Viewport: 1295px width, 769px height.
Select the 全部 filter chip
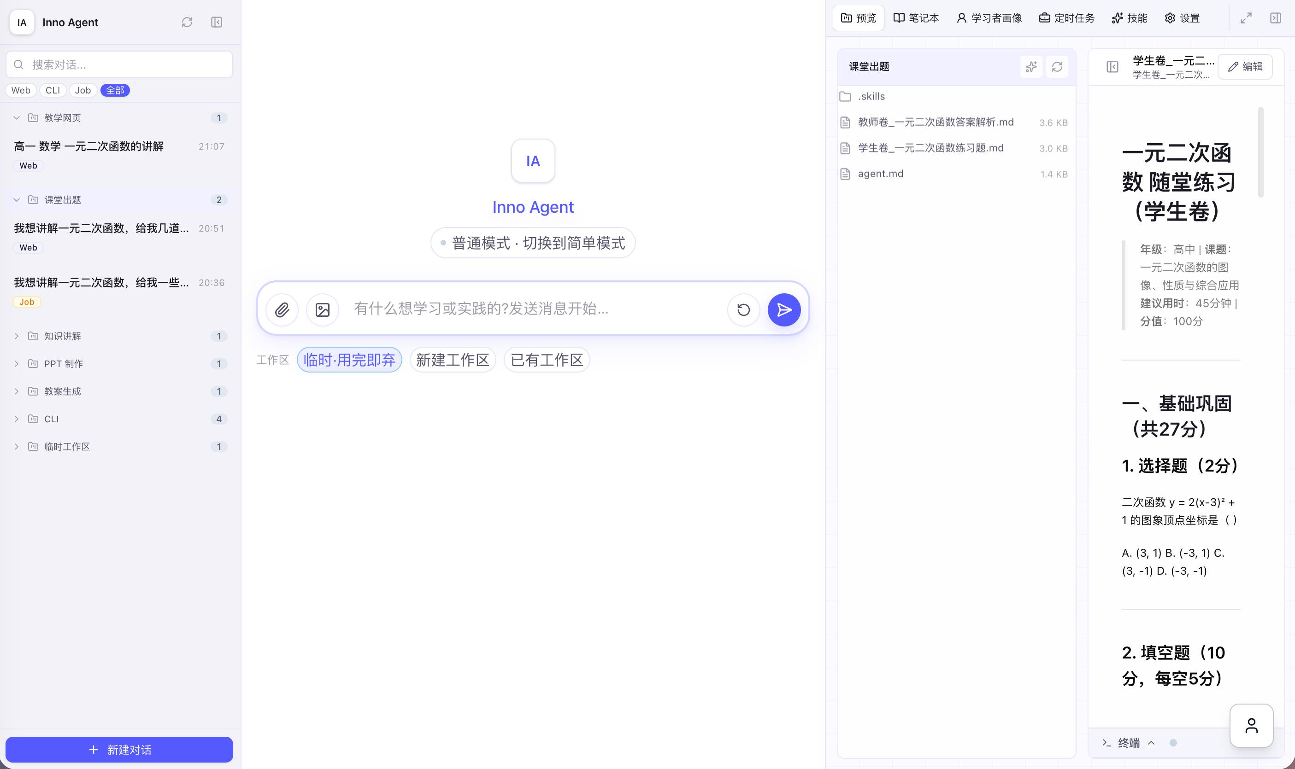coord(115,90)
